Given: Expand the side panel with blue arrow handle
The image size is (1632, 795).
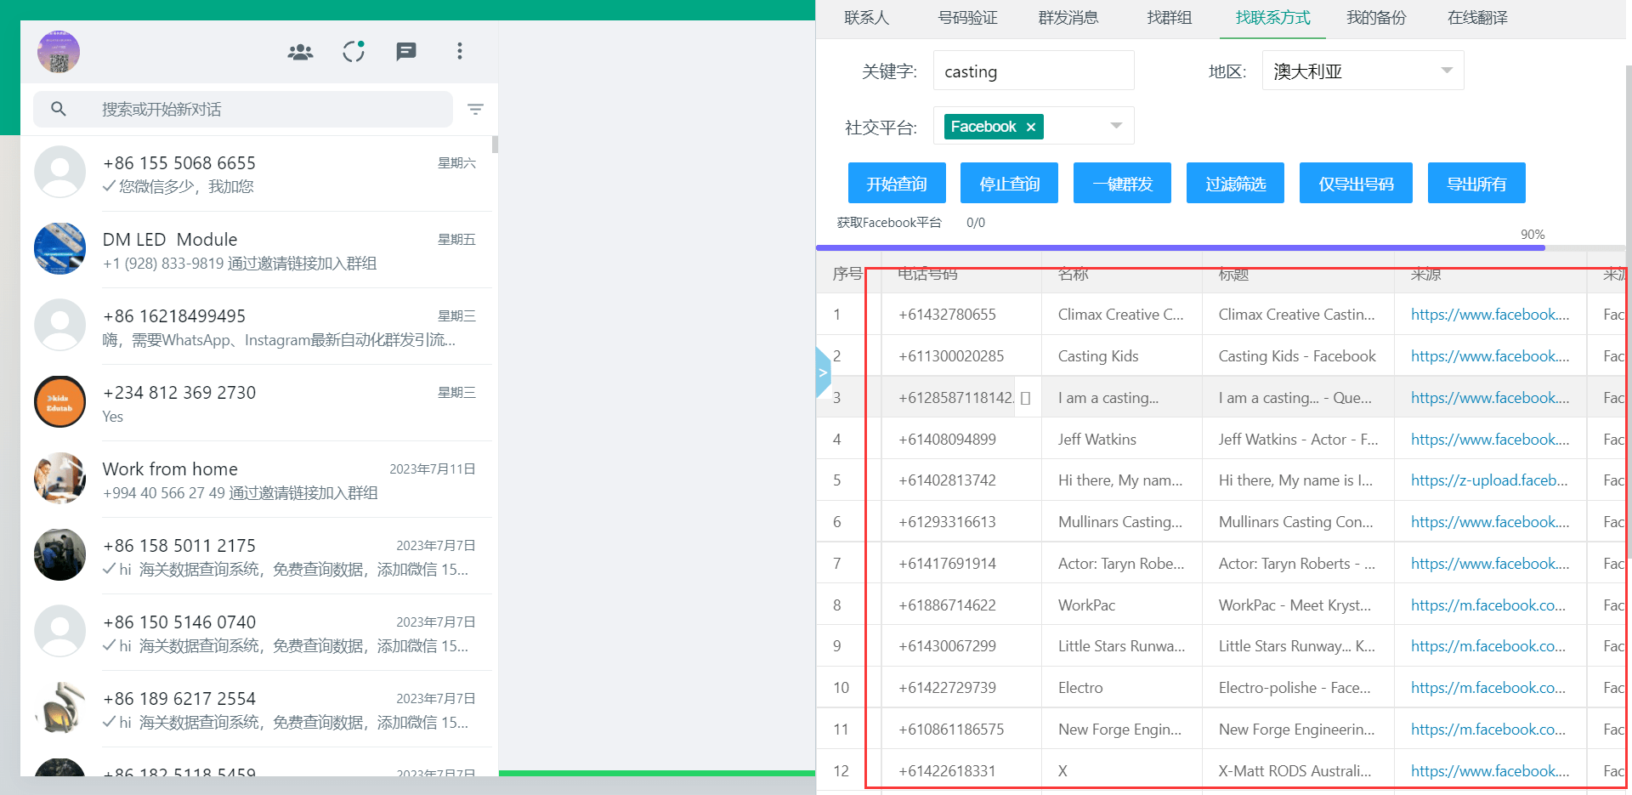Looking at the screenshot, I should tap(822, 372).
